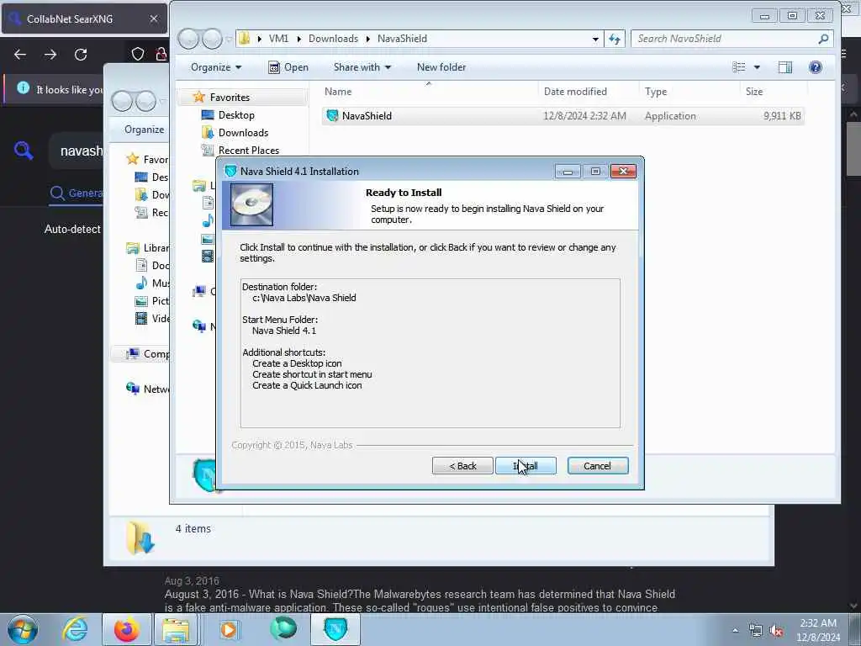
Task: Click the muted volume tray icon
Action: 776,630
